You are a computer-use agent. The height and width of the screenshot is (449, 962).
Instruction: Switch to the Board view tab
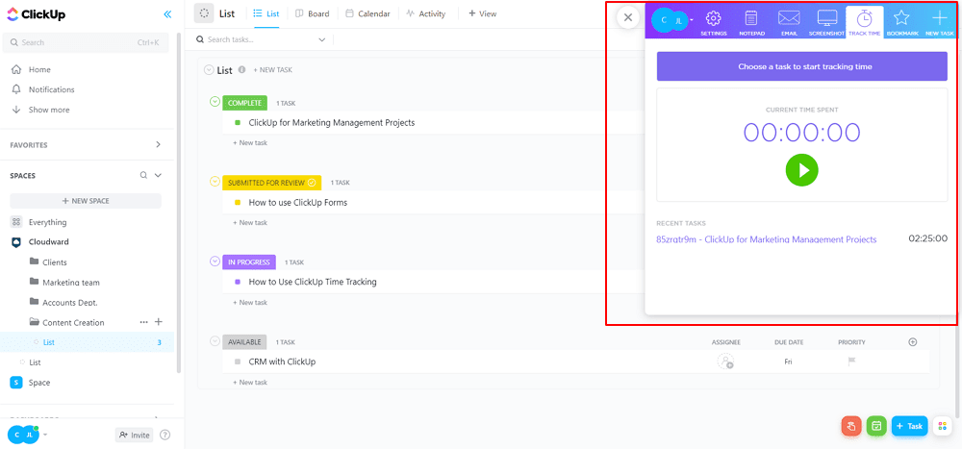pos(313,13)
